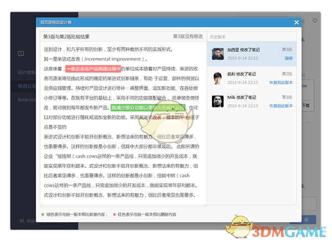
Task: Click the green legend dot for added content
Action: 43,215
